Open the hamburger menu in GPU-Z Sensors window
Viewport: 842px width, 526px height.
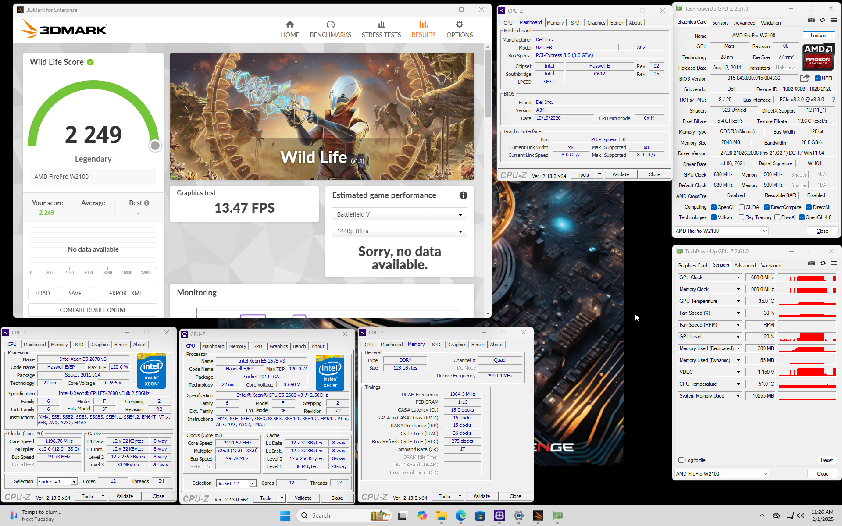click(834, 263)
